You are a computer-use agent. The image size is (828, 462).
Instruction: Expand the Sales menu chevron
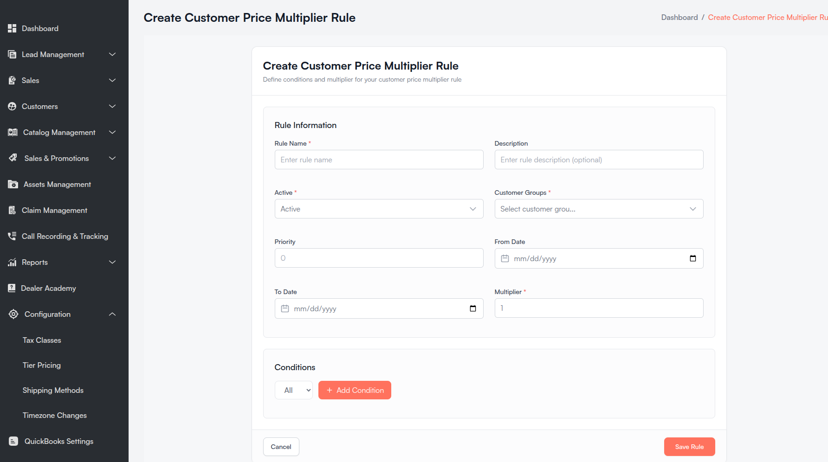coord(112,80)
